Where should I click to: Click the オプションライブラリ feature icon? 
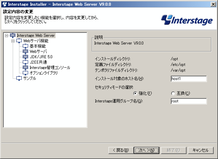(25, 73)
